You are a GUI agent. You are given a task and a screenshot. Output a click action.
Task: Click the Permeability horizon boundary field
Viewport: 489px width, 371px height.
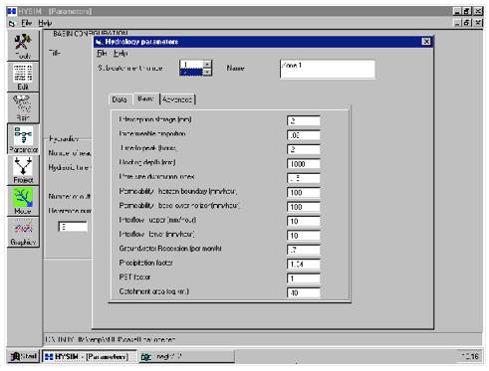point(304,192)
